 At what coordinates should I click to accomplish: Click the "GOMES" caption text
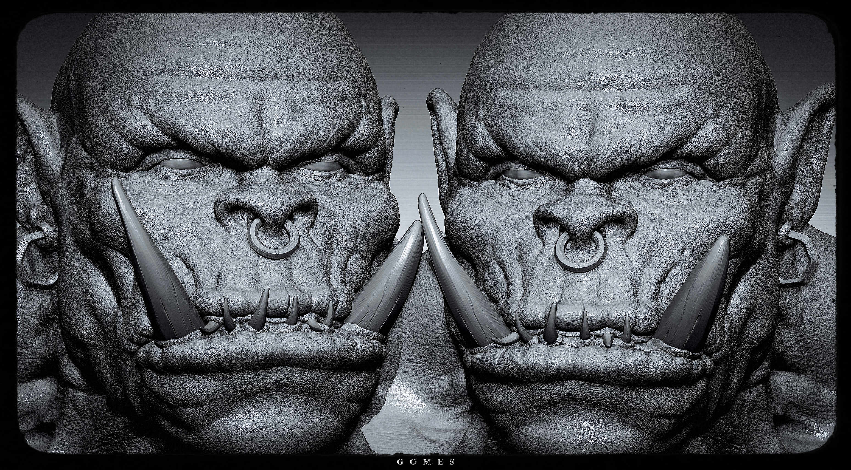click(x=426, y=461)
